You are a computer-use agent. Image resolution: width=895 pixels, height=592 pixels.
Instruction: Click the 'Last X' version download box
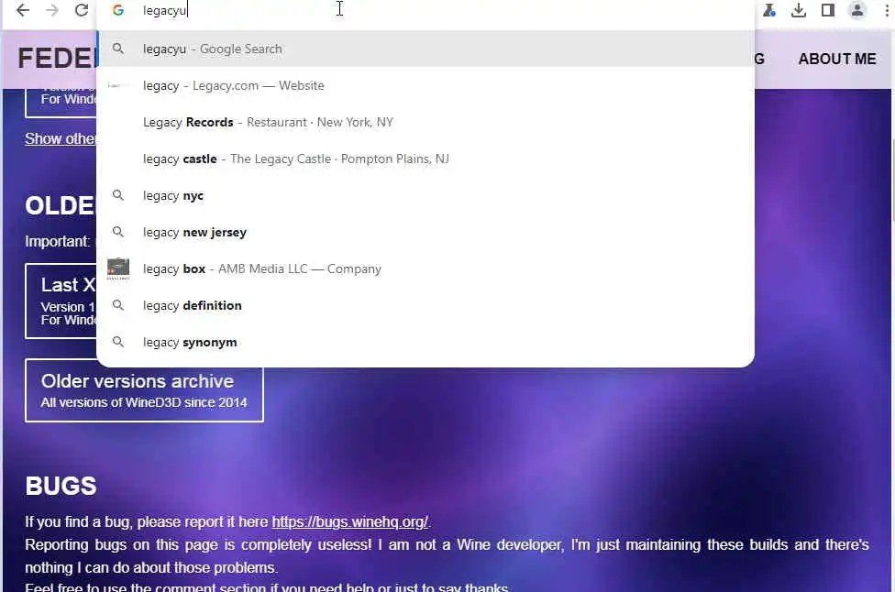pyautogui.click(x=61, y=301)
